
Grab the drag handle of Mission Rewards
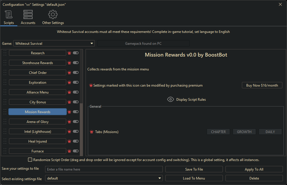point(5,112)
